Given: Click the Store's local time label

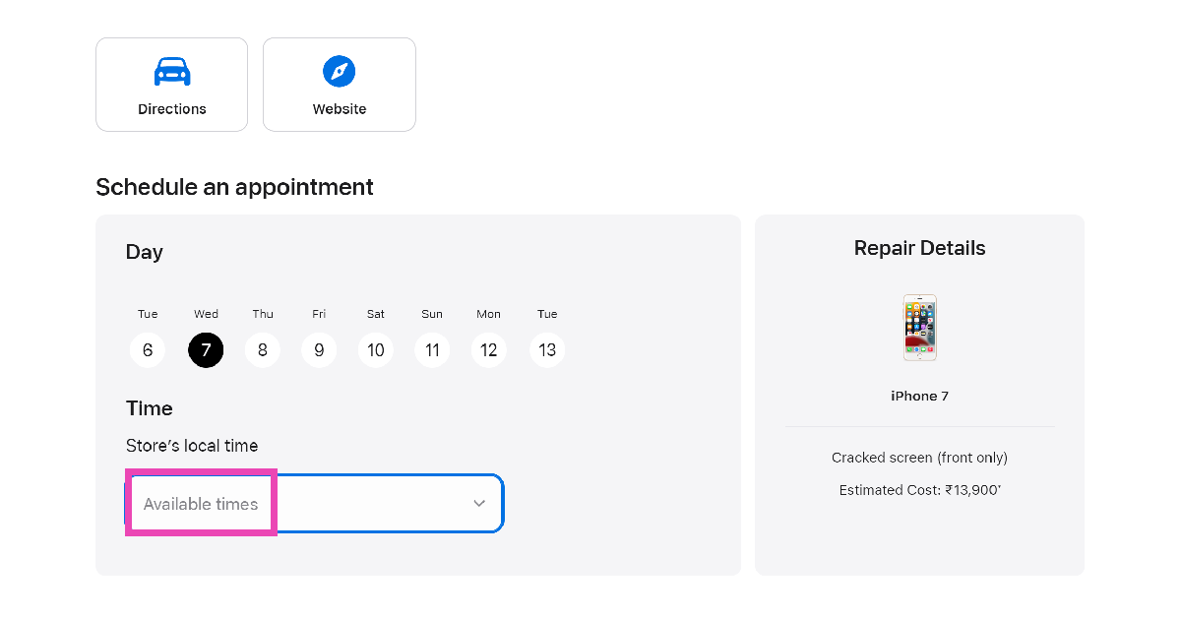Looking at the screenshot, I should click(192, 446).
